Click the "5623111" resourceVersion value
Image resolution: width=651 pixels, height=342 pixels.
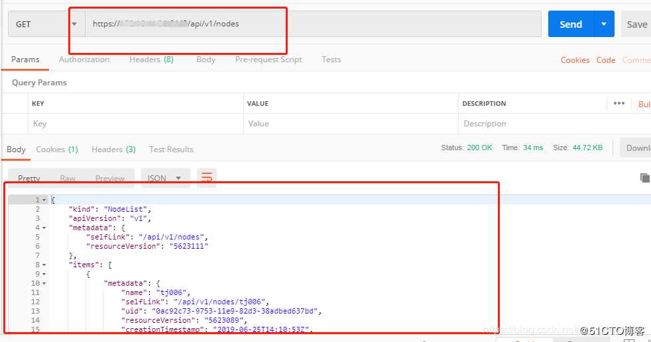click(x=188, y=246)
